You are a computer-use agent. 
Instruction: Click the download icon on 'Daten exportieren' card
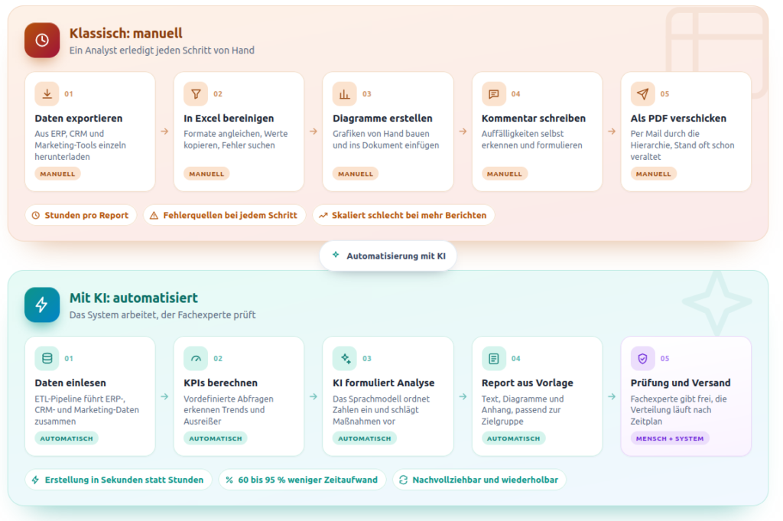click(x=47, y=94)
